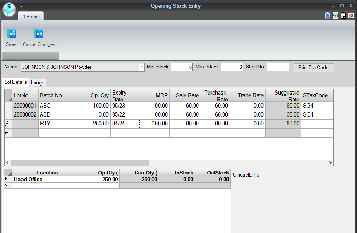Click the expiry date 05/22 cell
Screen dimensions: 357x233
coord(125,115)
